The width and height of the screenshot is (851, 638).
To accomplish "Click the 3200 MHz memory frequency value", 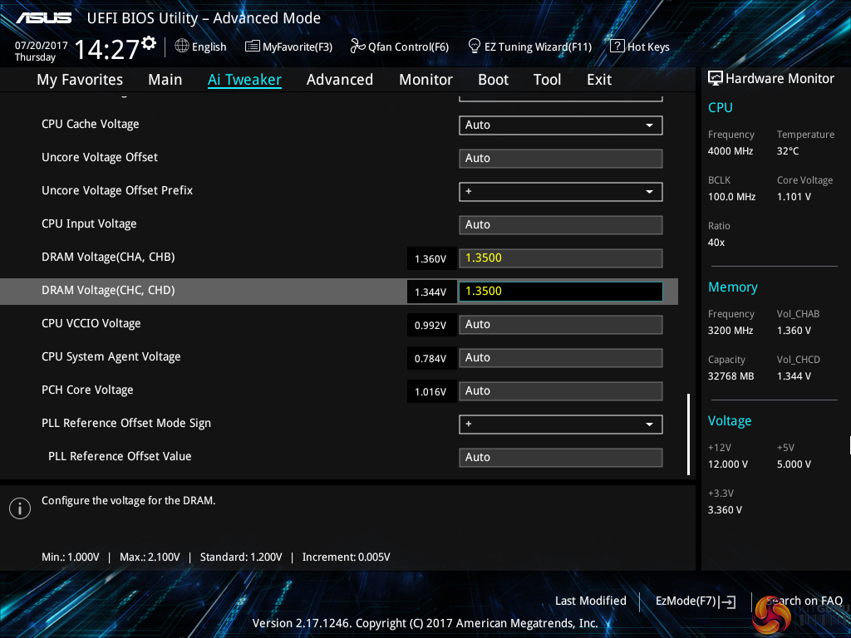I will [730, 331].
